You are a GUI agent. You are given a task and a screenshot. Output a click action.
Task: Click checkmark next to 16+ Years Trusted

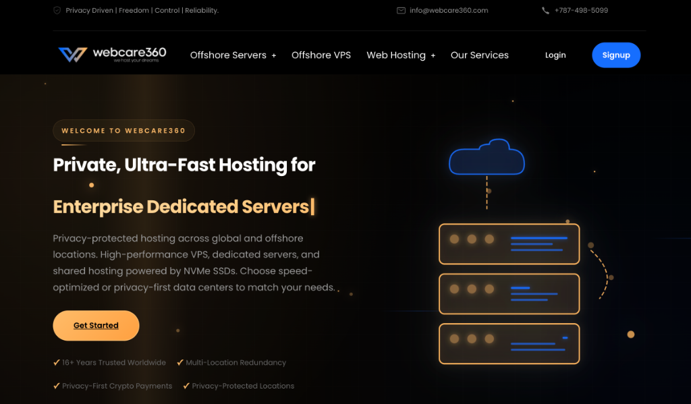point(57,362)
